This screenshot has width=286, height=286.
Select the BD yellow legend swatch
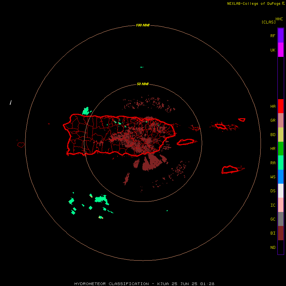[x=281, y=135]
